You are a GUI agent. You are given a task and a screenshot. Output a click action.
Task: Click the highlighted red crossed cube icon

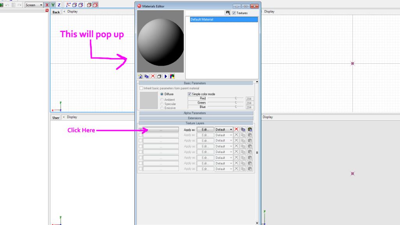point(95,5)
